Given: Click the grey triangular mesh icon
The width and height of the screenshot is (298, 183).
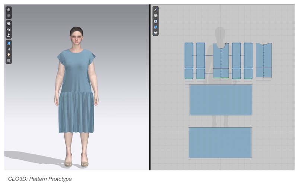Looking at the screenshot, I should (9, 49).
